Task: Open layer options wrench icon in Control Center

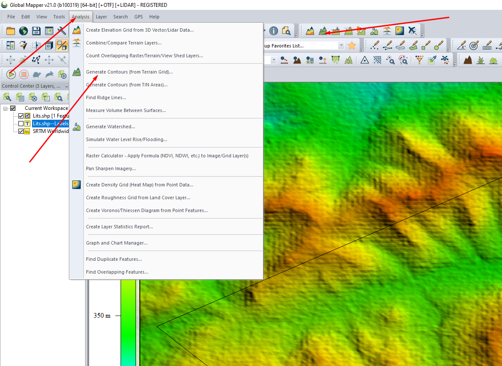Action: (x=7, y=97)
